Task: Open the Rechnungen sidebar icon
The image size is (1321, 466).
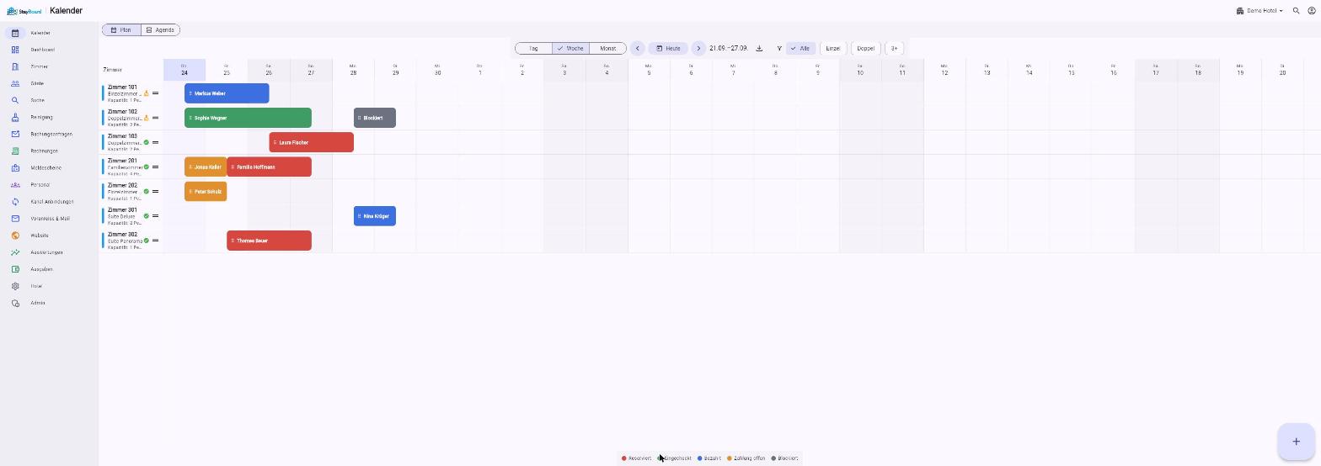Action: (15, 151)
